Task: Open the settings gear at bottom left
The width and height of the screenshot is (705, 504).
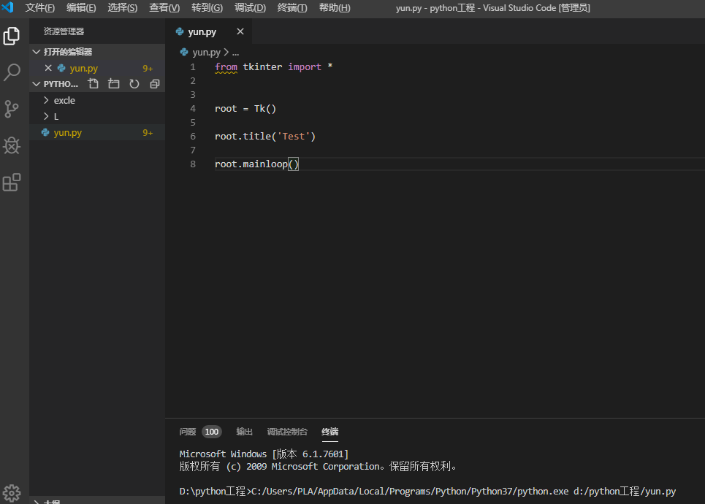Action: click(x=11, y=493)
